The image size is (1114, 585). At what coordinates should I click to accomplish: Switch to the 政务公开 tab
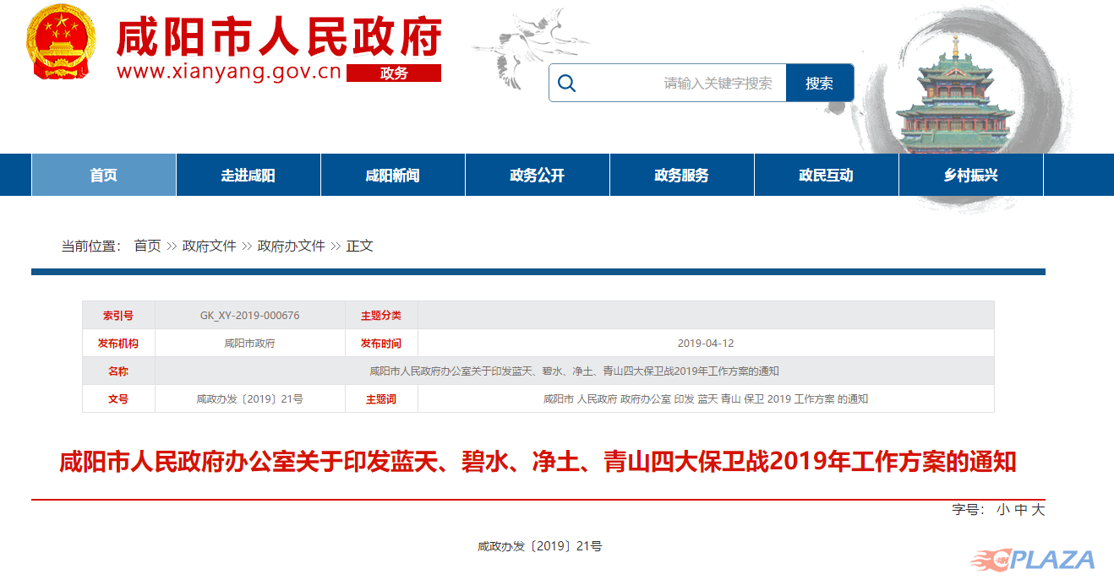(537, 174)
